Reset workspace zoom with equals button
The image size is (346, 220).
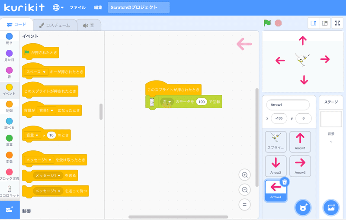pos(244,204)
